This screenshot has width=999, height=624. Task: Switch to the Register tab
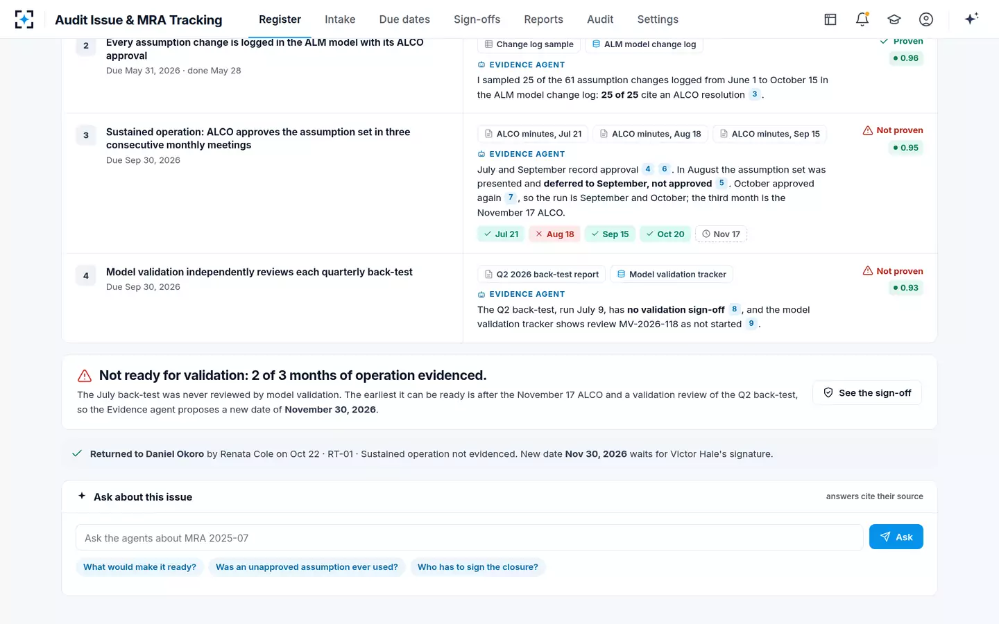tap(280, 19)
